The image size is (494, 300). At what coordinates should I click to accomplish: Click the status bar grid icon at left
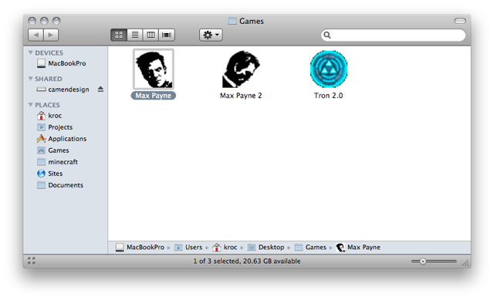click(x=31, y=261)
